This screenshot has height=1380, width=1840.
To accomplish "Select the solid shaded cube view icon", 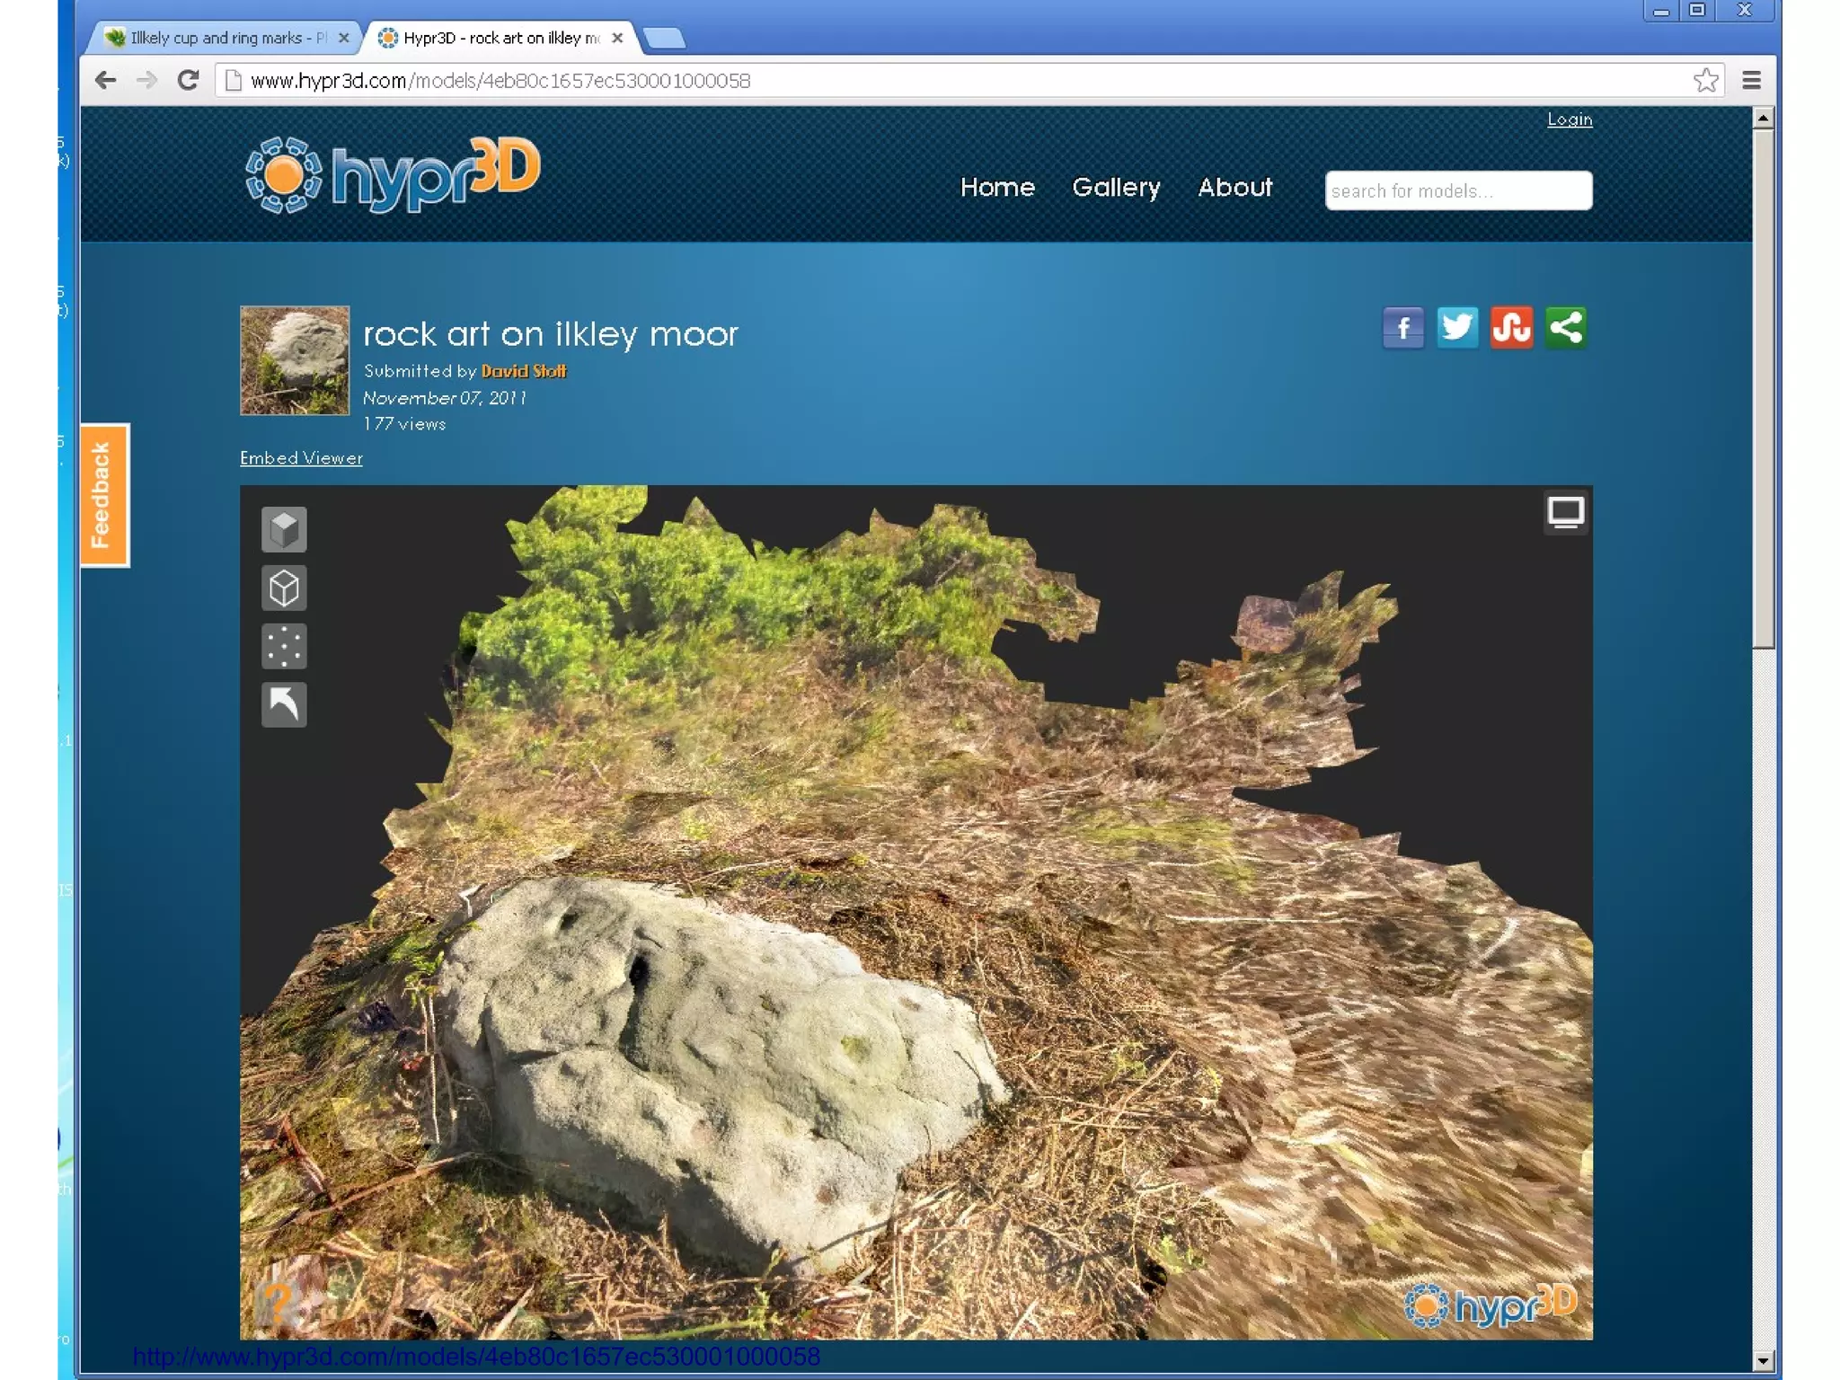I will (x=284, y=529).
